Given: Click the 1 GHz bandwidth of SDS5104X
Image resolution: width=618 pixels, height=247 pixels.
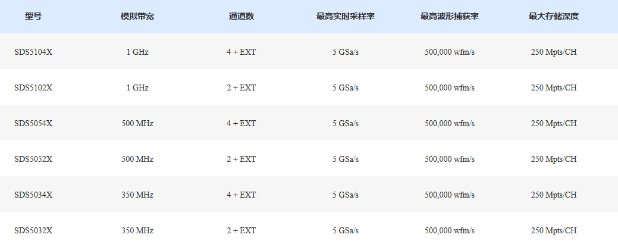Looking at the screenshot, I should coord(137,52).
